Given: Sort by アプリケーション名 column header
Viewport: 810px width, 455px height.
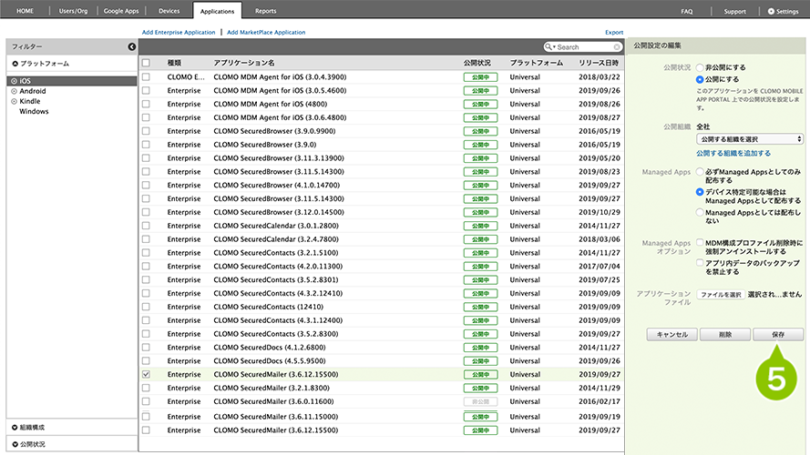Looking at the screenshot, I should point(244,63).
